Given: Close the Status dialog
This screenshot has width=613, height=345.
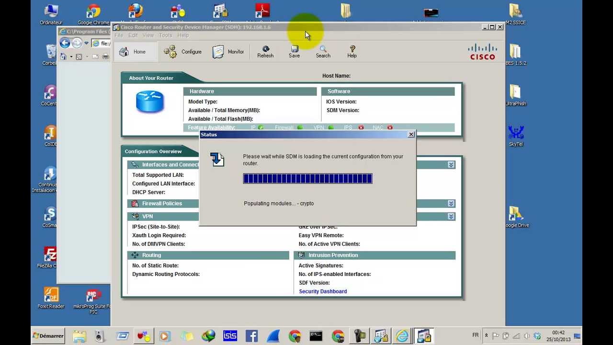Looking at the screenshot, I should [411, 135].
